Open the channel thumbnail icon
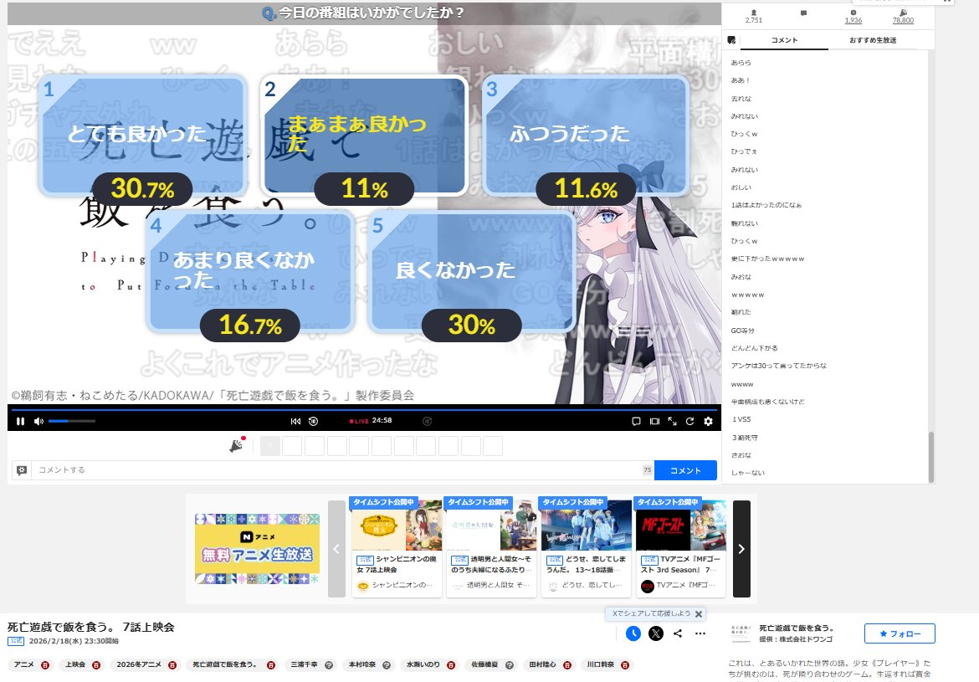 click(x=741, y=633)
